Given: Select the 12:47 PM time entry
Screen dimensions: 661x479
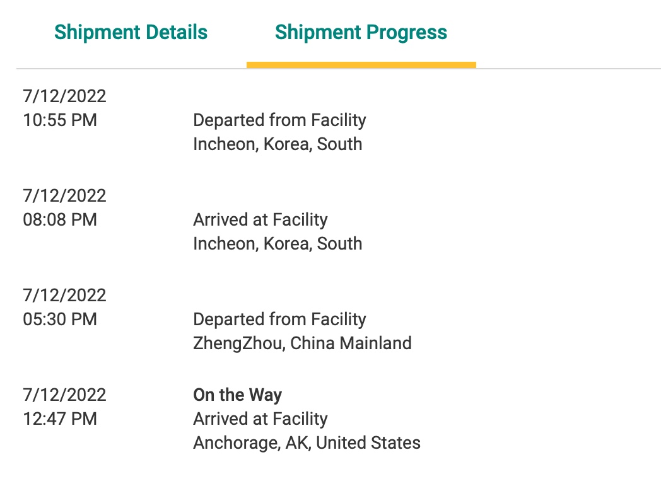Looking at the screenshot, I should point(60,419).
